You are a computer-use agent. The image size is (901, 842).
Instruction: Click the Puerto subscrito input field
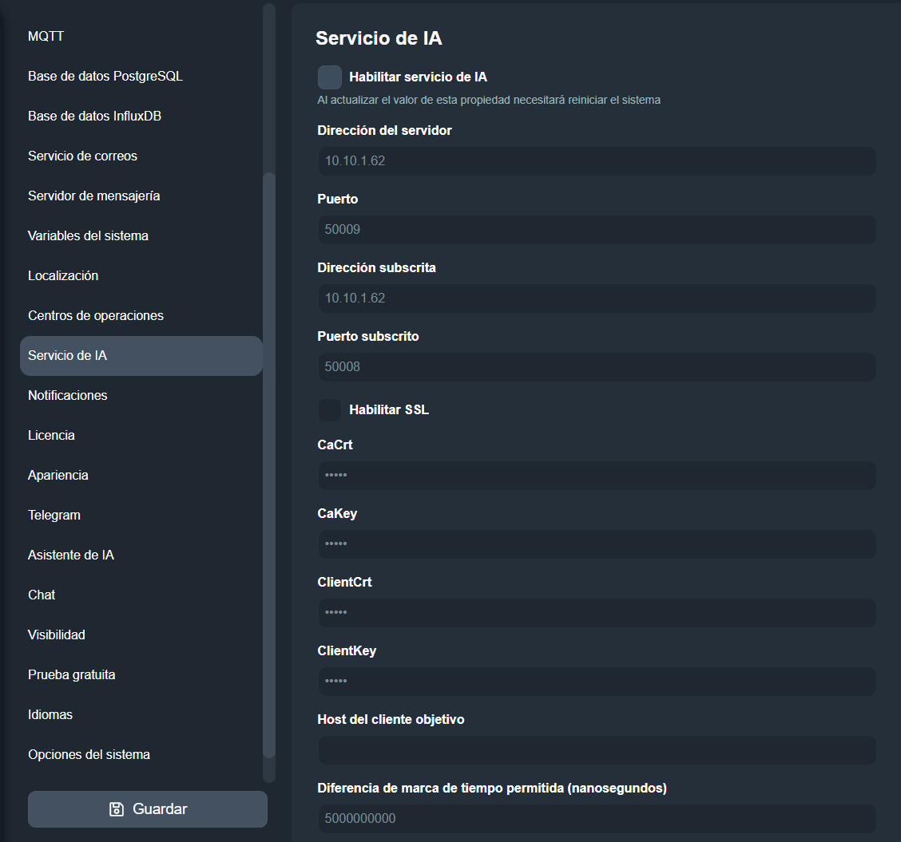(596, 367)
